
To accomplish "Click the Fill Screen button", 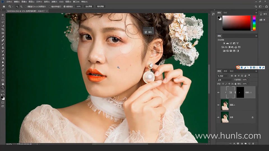I will [100, 6].
